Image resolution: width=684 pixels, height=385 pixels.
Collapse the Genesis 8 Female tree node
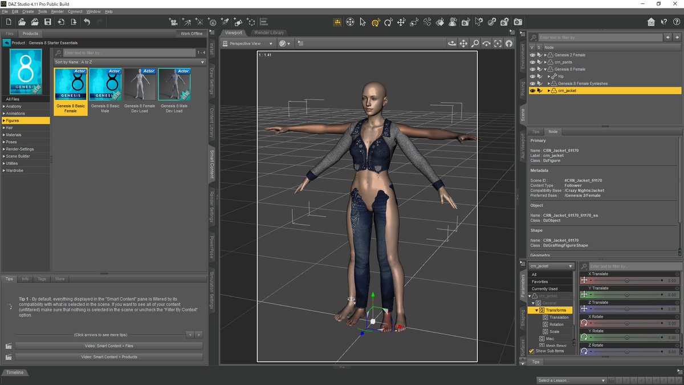point(545,69)
